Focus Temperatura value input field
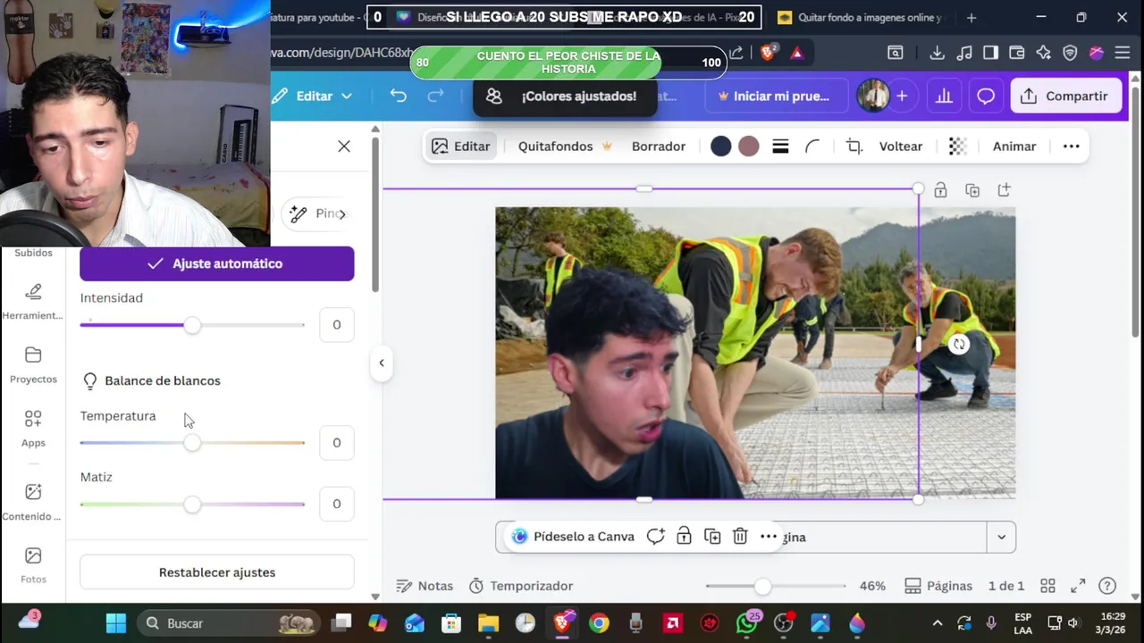Viewport: 1144px width, 643px height. (x=336, y=443)
